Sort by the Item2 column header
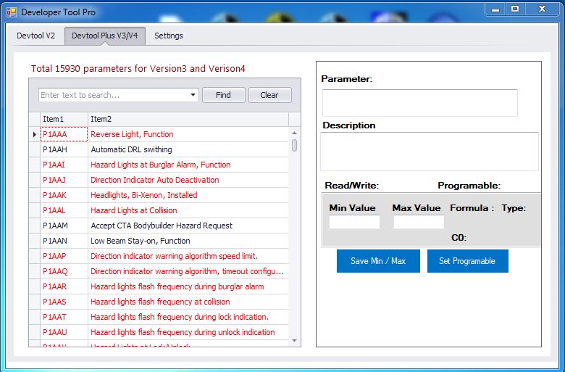This screenshot has height=372, width=565. tap(188, 119)
